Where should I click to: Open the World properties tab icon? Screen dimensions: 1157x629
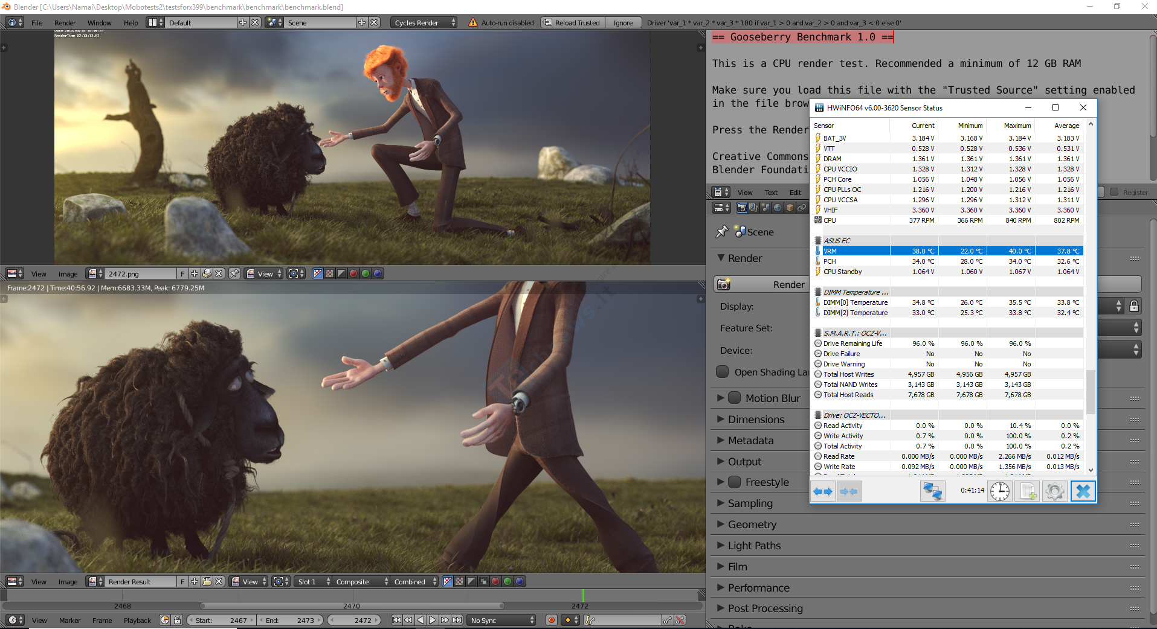(778, 208)
